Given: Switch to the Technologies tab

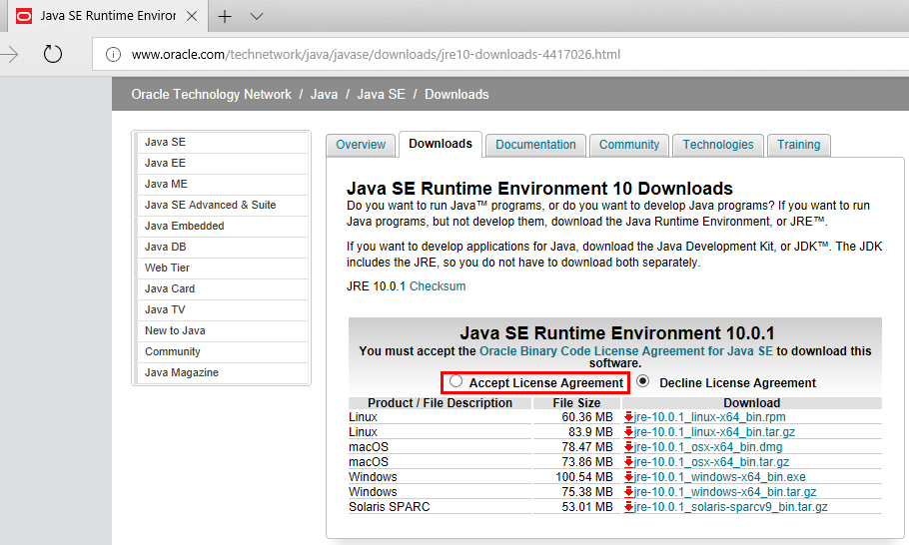Looking at the screenshot, I should [x=717, y=145].
